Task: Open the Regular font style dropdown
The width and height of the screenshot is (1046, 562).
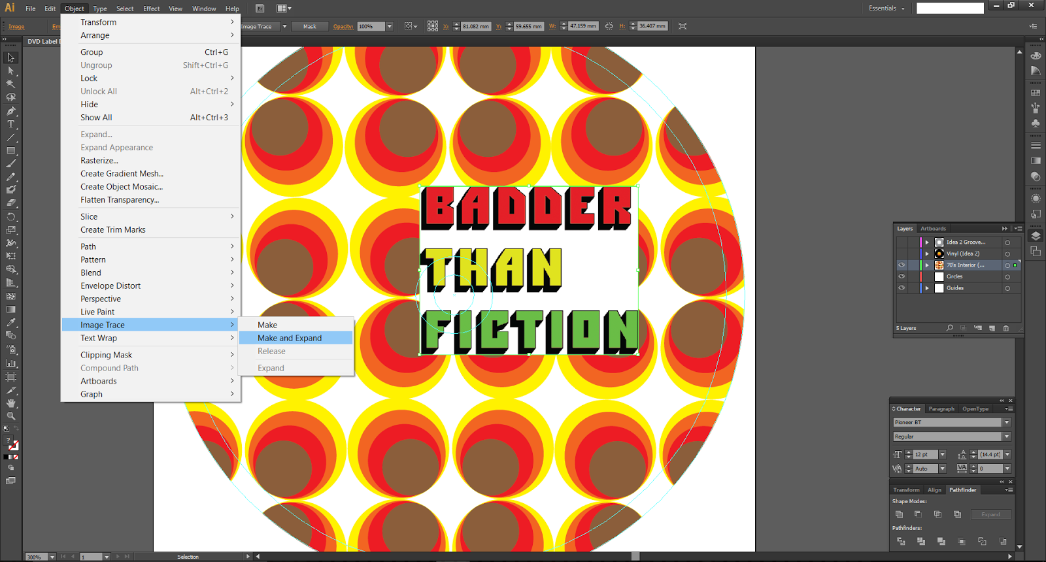Action: (1007, 437)
